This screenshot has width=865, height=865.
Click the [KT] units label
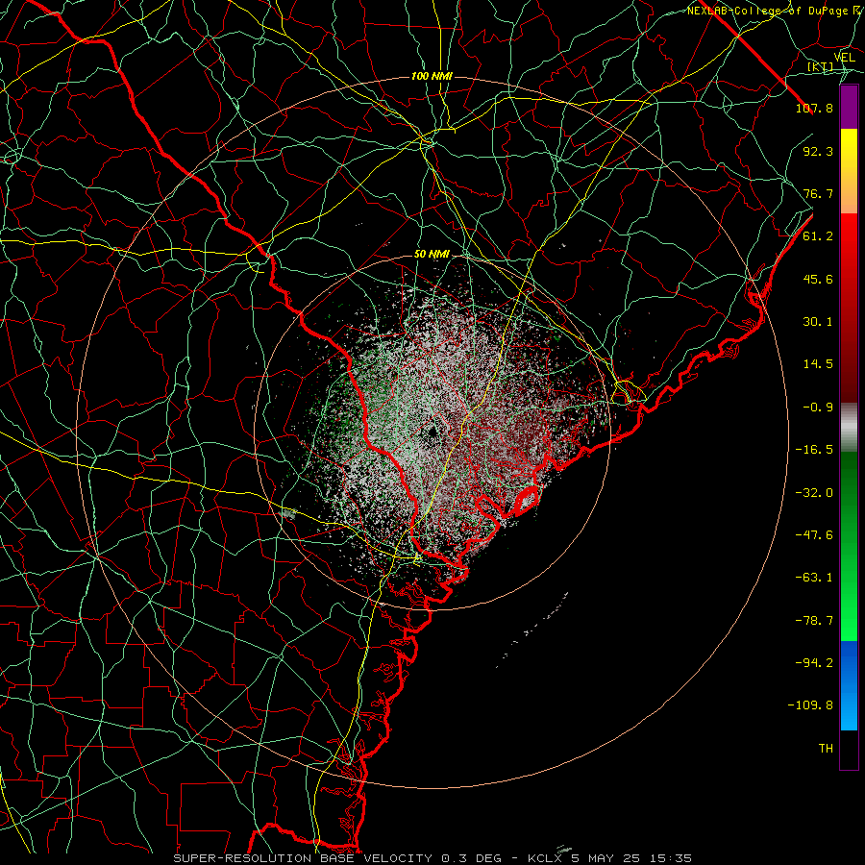point(820,66)
